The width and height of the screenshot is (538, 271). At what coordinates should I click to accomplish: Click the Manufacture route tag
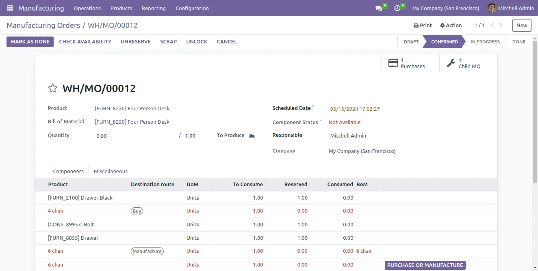(147, 251)
